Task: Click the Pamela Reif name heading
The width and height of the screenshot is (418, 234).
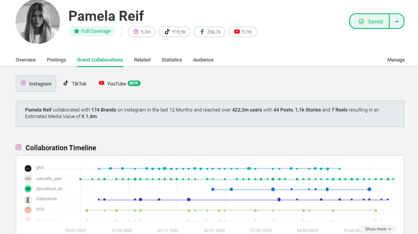Action: (x=106, y=16)
